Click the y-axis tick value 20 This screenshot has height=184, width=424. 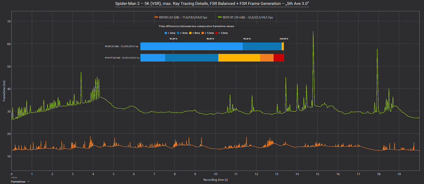coord(9,134)
